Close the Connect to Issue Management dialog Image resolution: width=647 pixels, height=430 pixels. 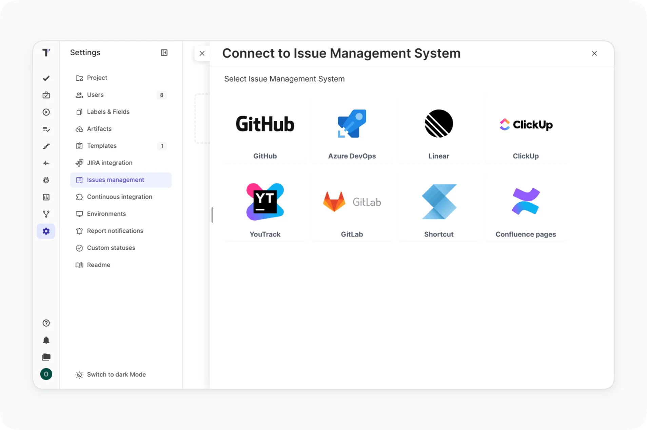click(x=594, y=54)
